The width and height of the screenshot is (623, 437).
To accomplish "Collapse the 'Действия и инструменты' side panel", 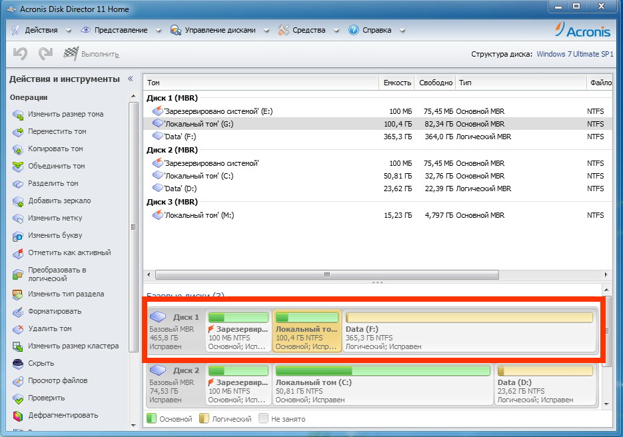I will coord(131,79).
